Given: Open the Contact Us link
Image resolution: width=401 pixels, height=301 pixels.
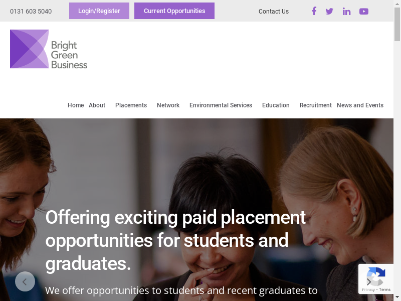Looking at the screenshot, I should point(274,12).
